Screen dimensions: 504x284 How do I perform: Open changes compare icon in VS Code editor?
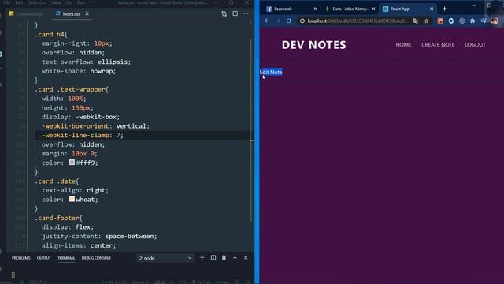pyautogui.click(x=224, y=14)
